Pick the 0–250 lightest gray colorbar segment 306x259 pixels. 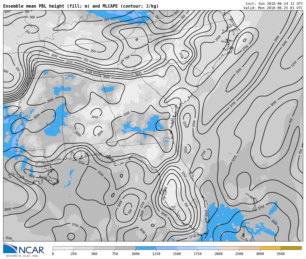pos(63,248)
